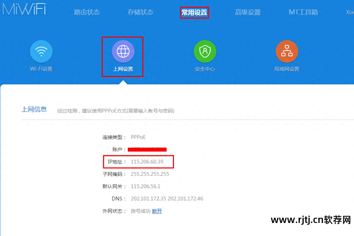
Task: Switch to the 路由状态 tab
Action: (x=87, y=12)
